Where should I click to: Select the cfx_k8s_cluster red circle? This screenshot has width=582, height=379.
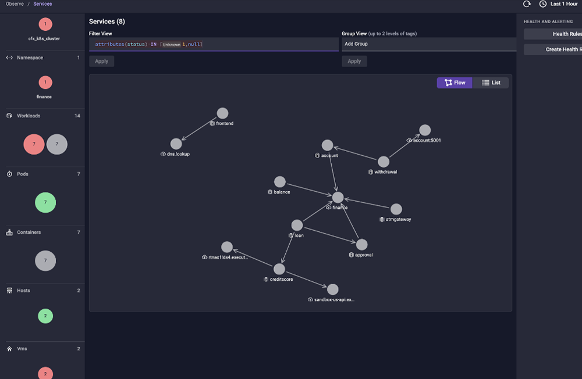pos(45,24)
